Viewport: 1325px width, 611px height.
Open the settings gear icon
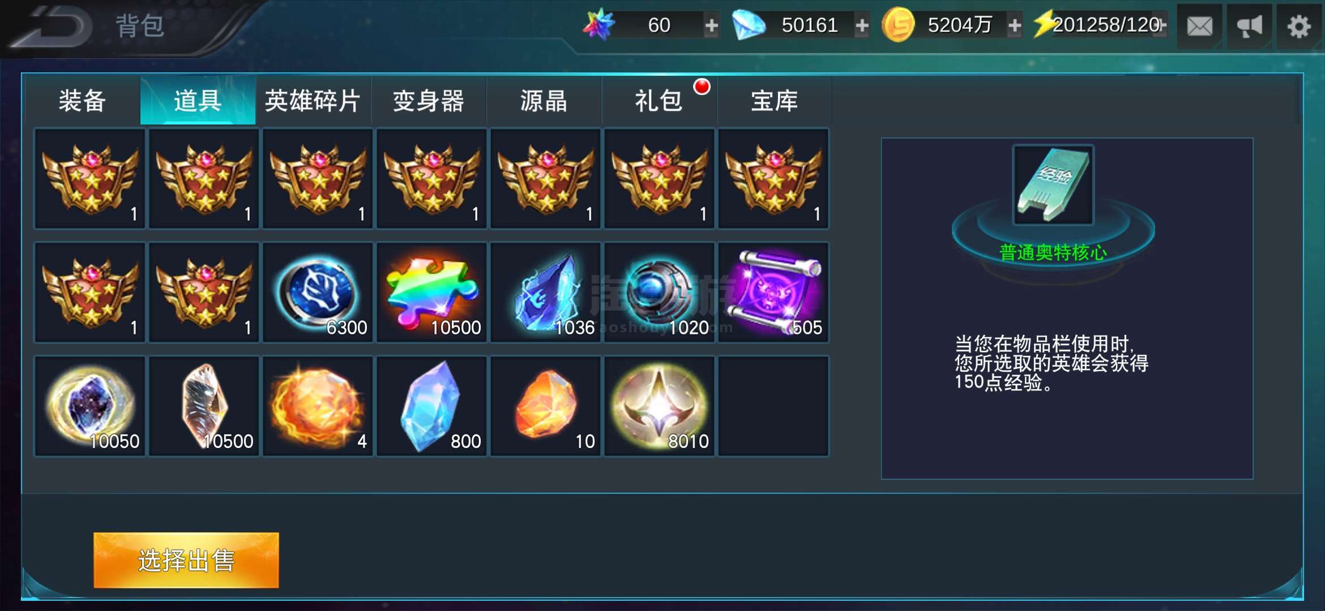(1299, 26)
